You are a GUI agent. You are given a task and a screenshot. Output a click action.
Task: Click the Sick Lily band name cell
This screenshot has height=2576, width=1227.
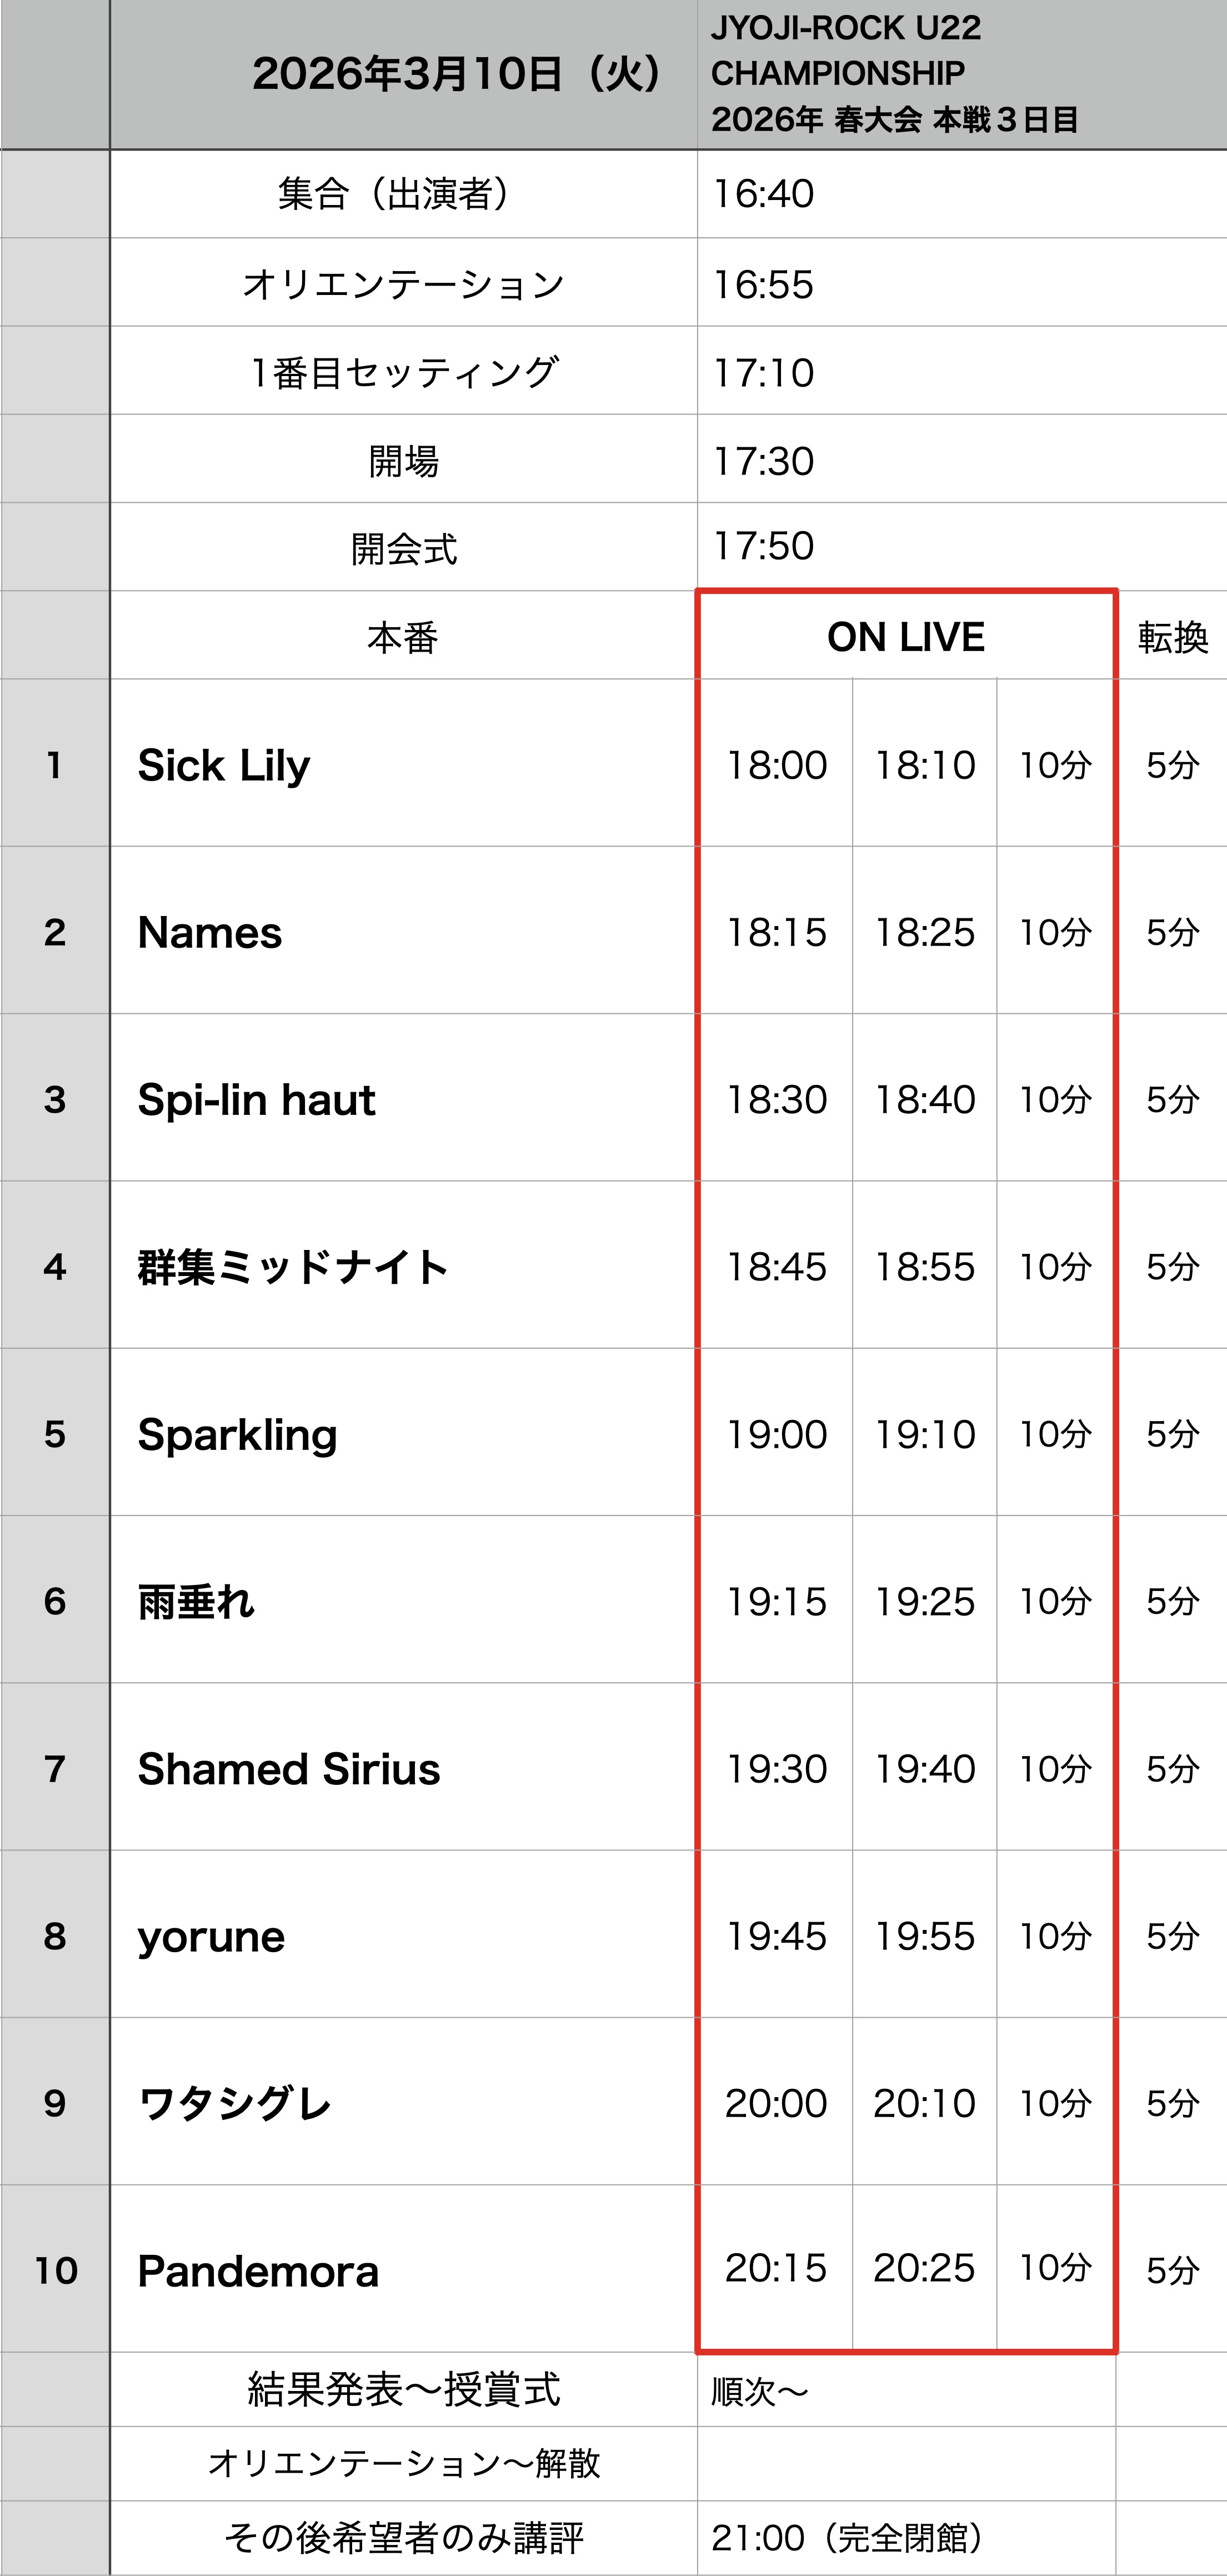[x=224, y=765]
